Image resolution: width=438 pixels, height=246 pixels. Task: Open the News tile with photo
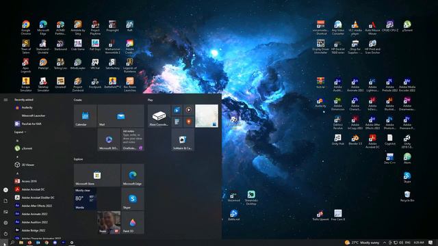click(x=109, y=223)
